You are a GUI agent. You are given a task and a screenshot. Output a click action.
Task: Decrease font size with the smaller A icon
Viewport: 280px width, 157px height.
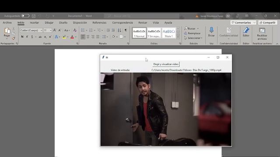[x=60, y=30]
